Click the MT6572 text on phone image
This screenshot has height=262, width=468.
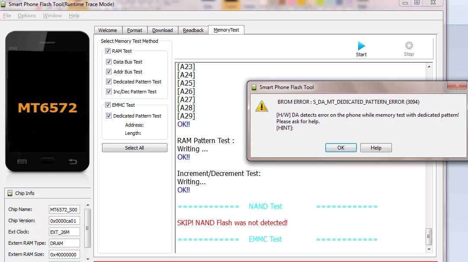pos(48,107)
